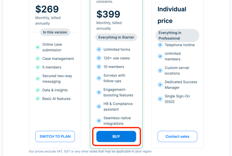Image resolution: width=232 pixels, height=156 pixels.
Task: Click checkmark icon beside 5 members
Action: point(38,67)
